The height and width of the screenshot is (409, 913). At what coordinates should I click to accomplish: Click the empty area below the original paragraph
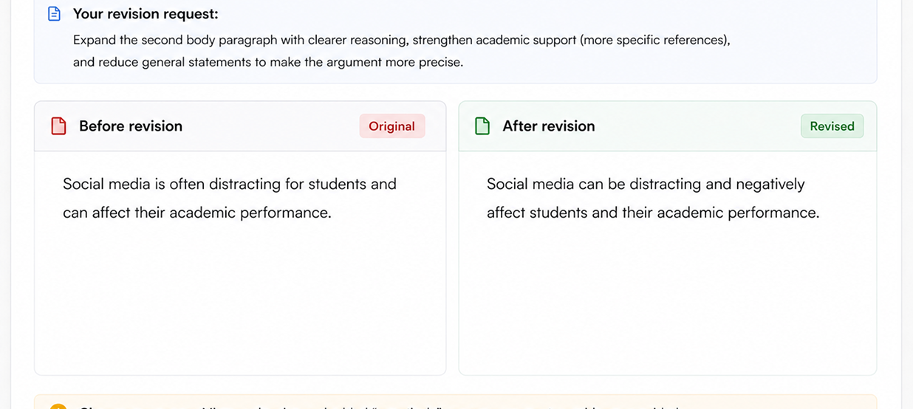240,299
